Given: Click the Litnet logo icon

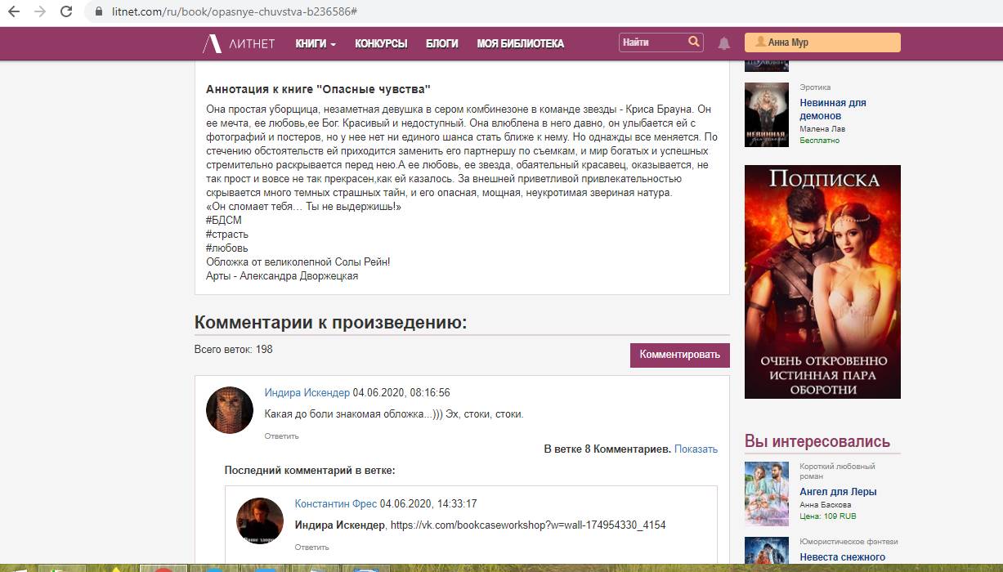Looking at the screenshot, I should pyautogui.click(x=212, y=43).
